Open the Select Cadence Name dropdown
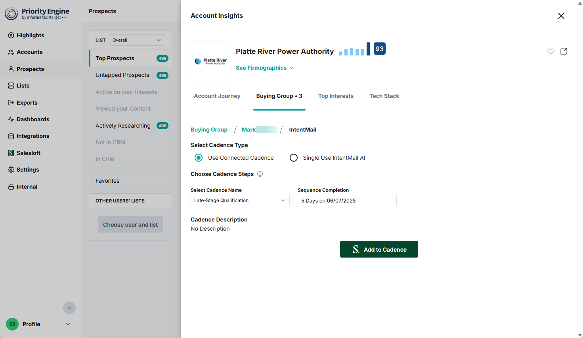This screenshot has height=338, width=583. pyautogui.click(x=240, y=201)
